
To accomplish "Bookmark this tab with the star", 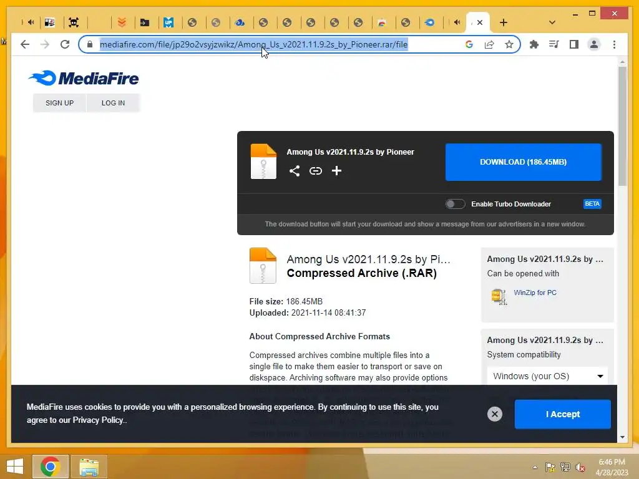I will click(x=509, y=44).
